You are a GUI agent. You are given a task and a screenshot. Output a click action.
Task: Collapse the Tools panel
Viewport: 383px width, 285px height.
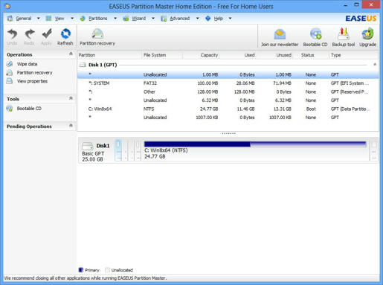tap(71, 98)
